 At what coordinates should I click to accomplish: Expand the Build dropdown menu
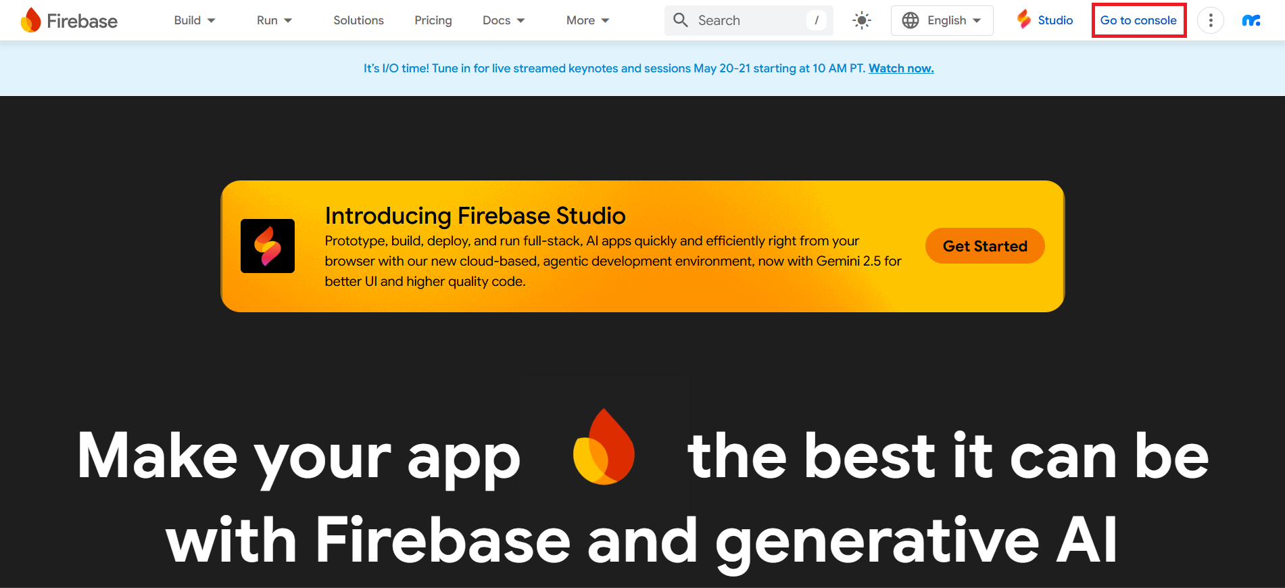[x=195, y=20]
